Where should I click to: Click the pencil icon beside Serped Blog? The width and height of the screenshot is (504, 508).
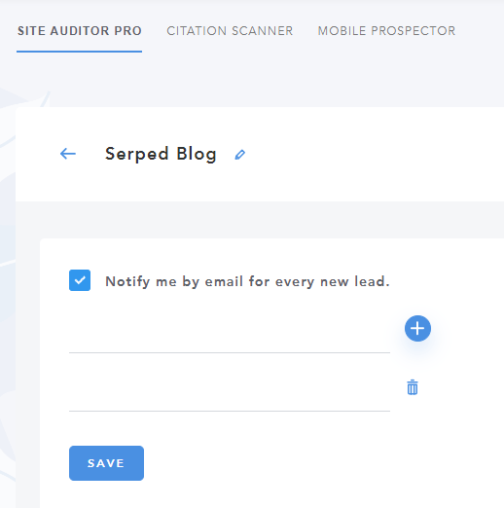[240, 155]
